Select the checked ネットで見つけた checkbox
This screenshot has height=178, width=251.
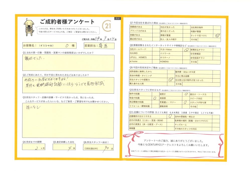tap(217, 35)
